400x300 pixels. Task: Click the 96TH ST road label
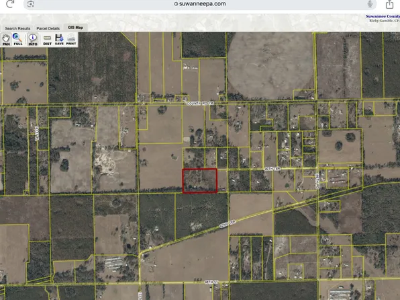click(x=211, y=282)
